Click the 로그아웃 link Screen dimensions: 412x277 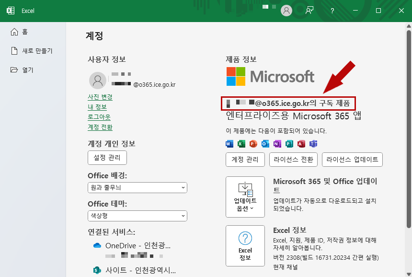[x=99, y=117]
